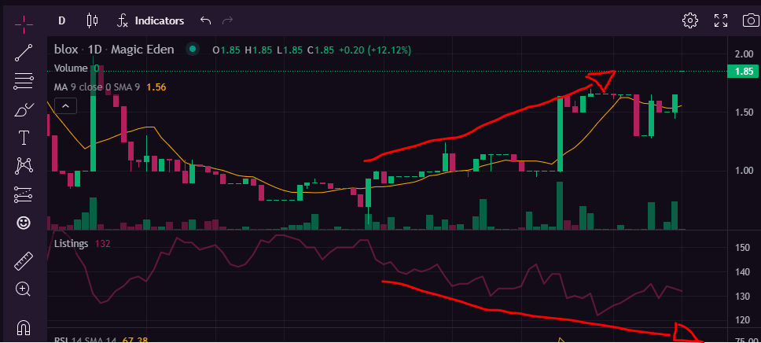Open chart settings gear
The width and height of the screenshot is (761, 343).
689,20
